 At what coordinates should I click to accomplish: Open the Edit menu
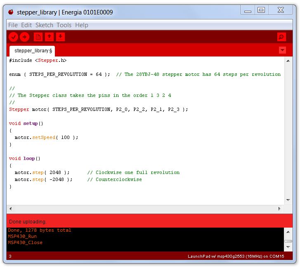coord(26,25)
